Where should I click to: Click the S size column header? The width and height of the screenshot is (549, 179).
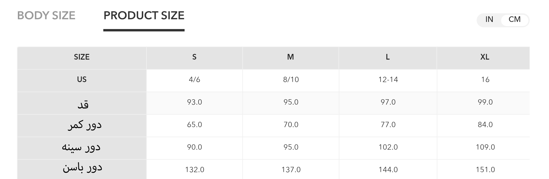pos(194,57)
